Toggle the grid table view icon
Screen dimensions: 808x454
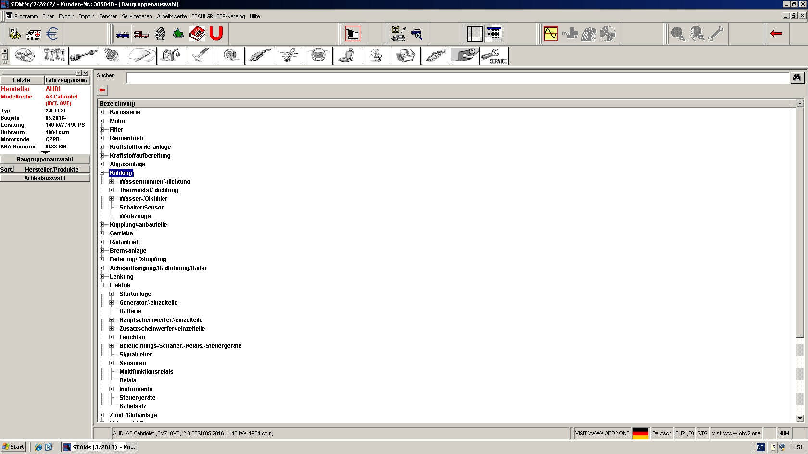click(x=493, y=34)
